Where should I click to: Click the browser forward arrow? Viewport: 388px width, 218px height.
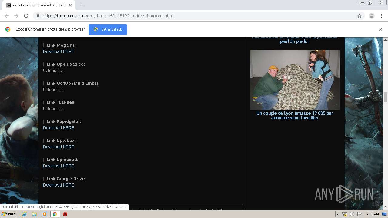coord(16,16)
